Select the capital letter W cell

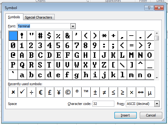click(77, 65)
